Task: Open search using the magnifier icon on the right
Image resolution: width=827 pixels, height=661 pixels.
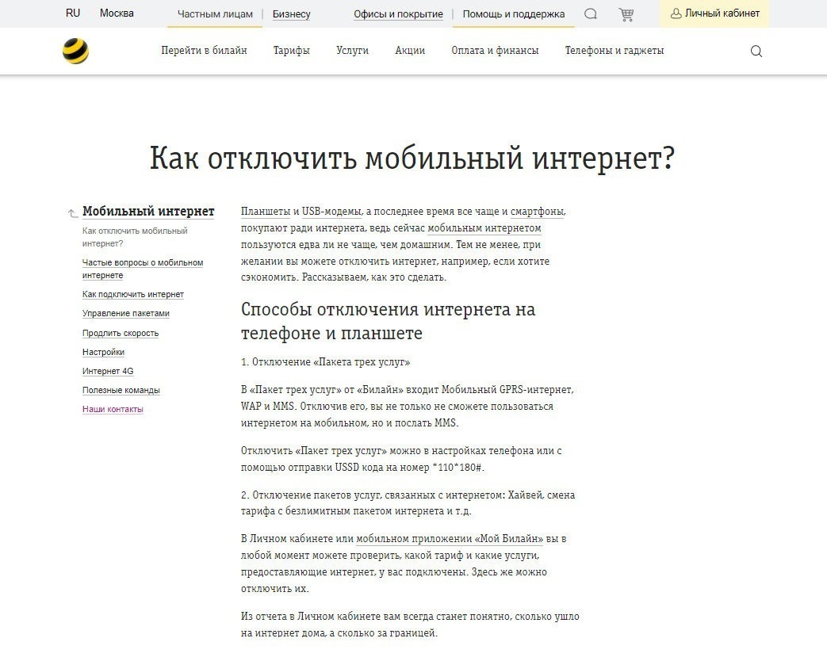Action: point(755,51)
